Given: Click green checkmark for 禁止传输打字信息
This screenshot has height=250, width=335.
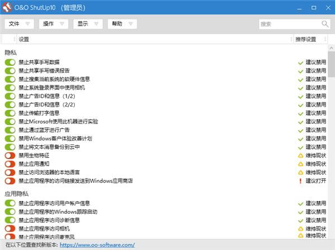Looking at the screenshot, I should coord(300,114).
